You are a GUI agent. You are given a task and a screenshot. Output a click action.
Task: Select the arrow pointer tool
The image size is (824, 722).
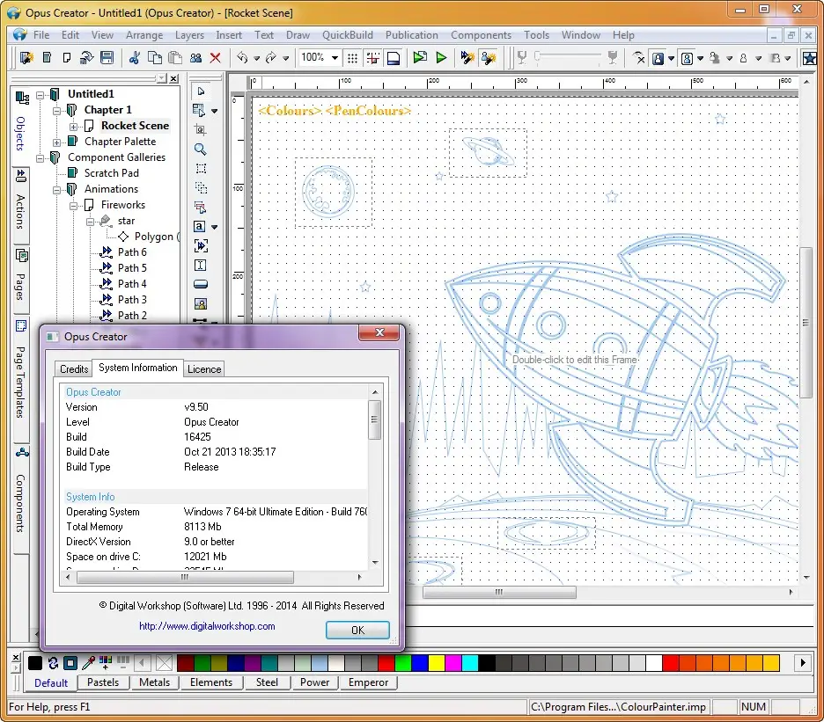(x=201, y=91)
